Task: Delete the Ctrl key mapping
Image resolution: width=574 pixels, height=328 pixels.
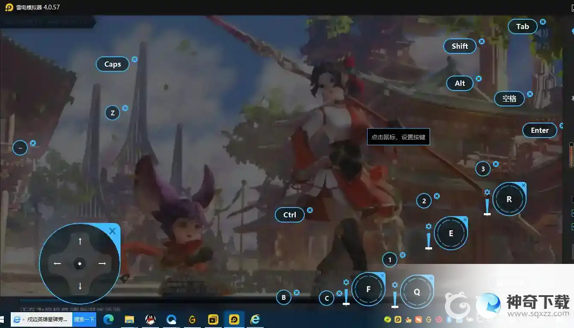Action: click(310, 210)
